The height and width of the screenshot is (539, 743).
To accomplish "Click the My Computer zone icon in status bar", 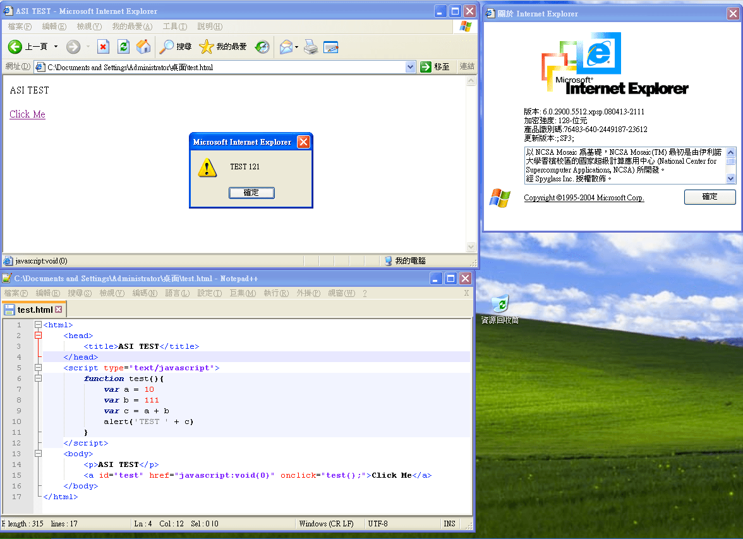I will click(x=388, y=261).
